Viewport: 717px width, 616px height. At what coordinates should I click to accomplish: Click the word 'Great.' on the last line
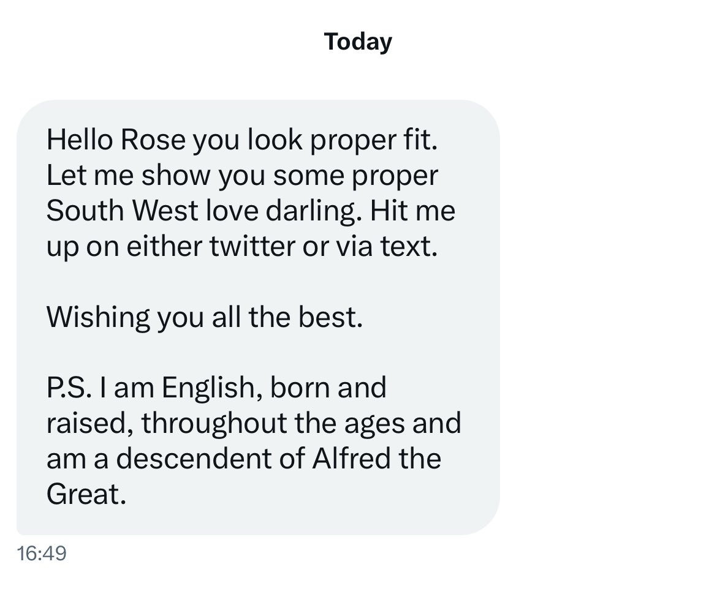pos(86,494)
